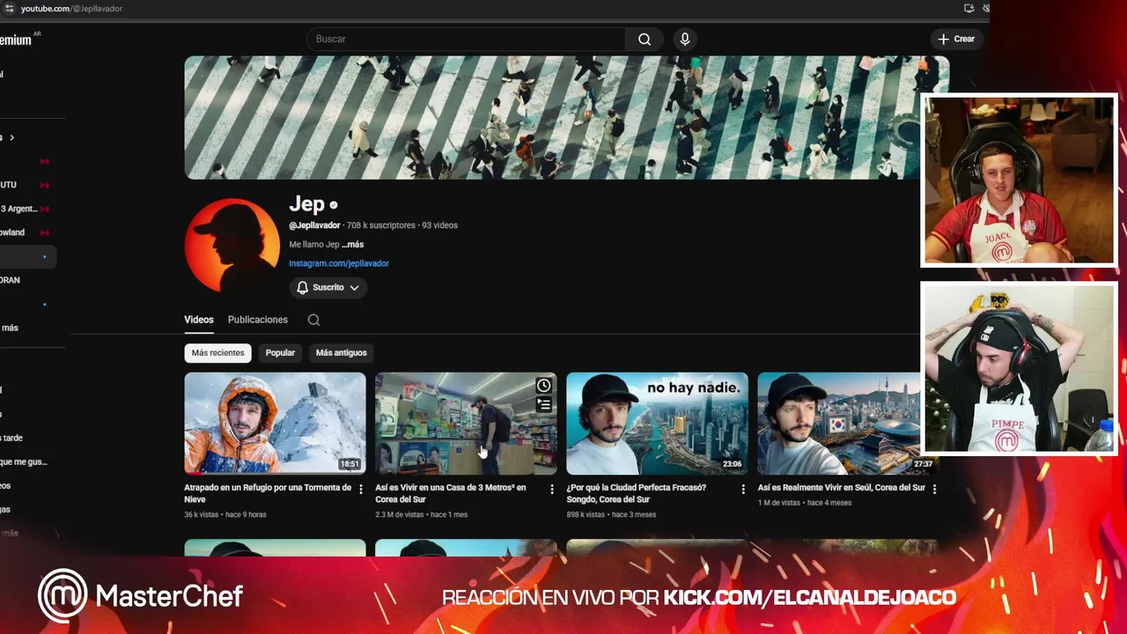Open the Crear menu button

click(x=956, y=39)
